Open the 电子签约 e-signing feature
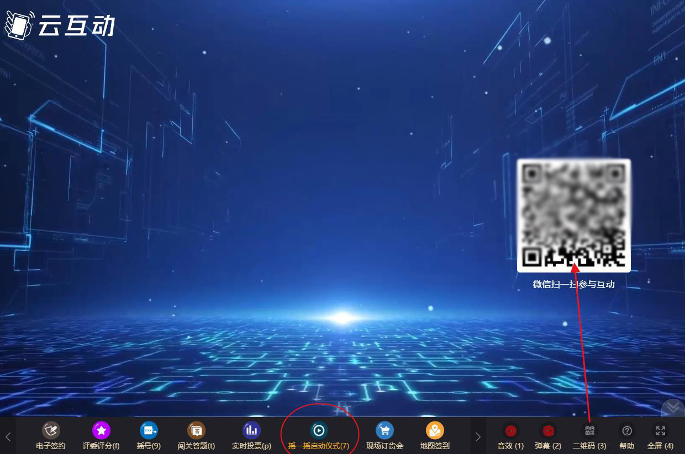Screen dimensions: 685x454 (51, 435)
